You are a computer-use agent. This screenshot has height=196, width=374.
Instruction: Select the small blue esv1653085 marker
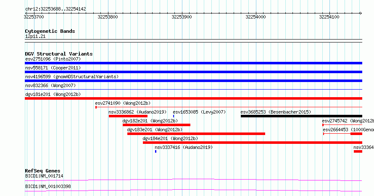(x=174, y=116)
